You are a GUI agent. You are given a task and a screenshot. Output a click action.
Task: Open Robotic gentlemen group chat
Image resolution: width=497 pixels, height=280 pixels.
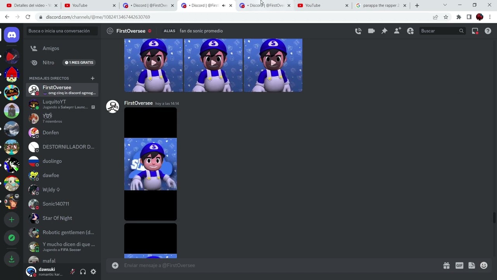[62, 233]
